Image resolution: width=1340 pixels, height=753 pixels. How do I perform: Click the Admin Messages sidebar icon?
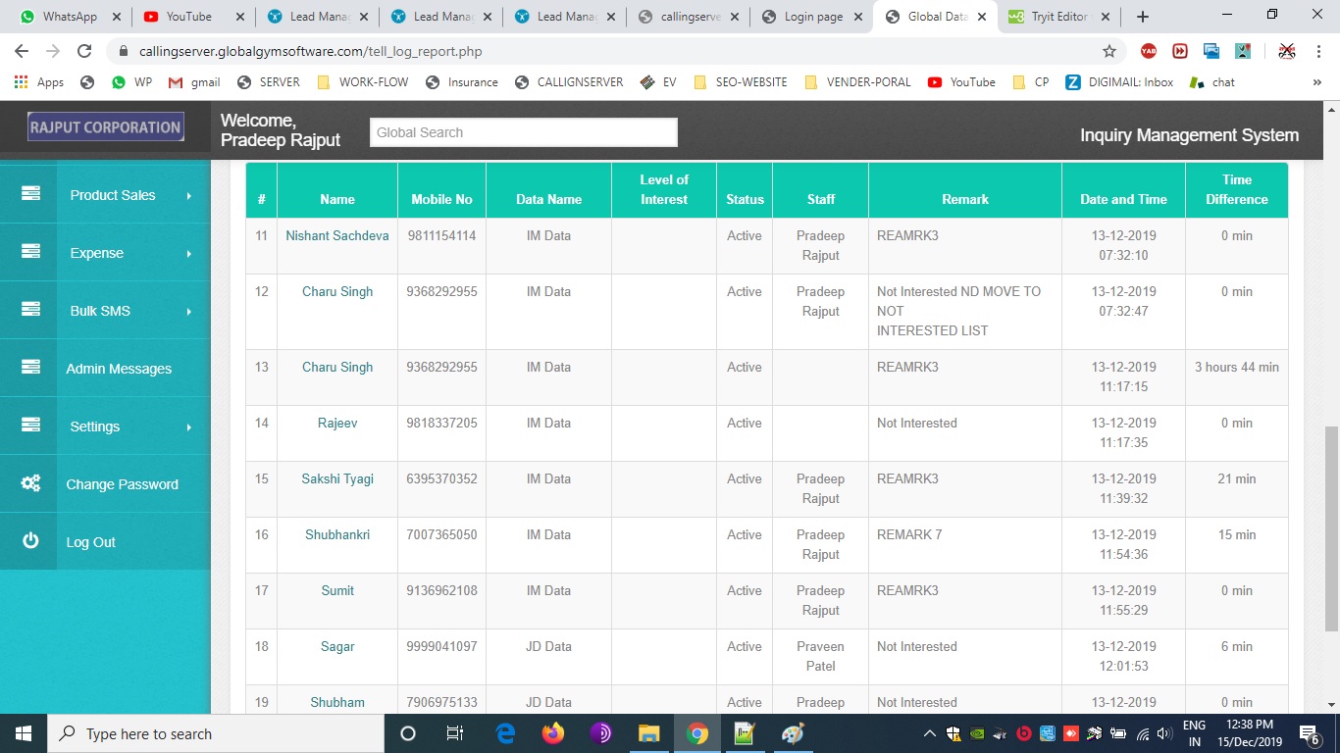tap(30, 368)
